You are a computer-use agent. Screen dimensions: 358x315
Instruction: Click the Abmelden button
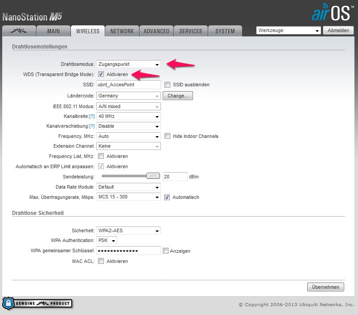pyautogui.click(x=338, y=30)
